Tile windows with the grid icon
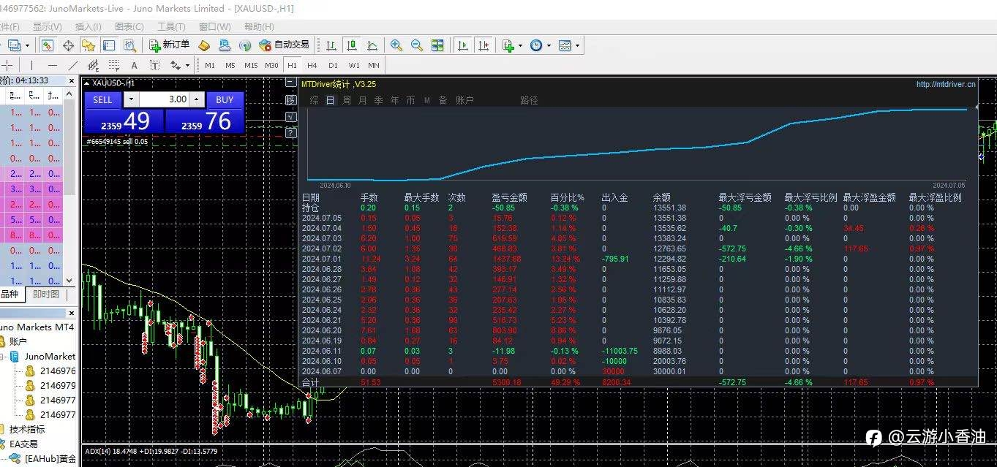 point(437,45)
